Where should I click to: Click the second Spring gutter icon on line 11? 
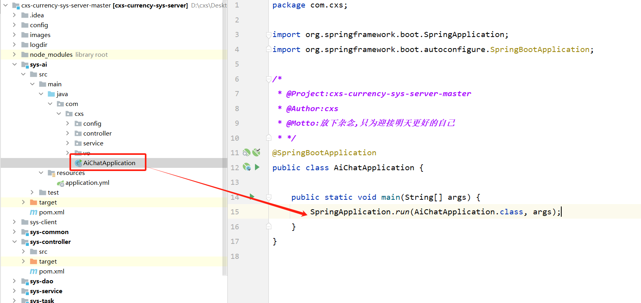[257, 152]
